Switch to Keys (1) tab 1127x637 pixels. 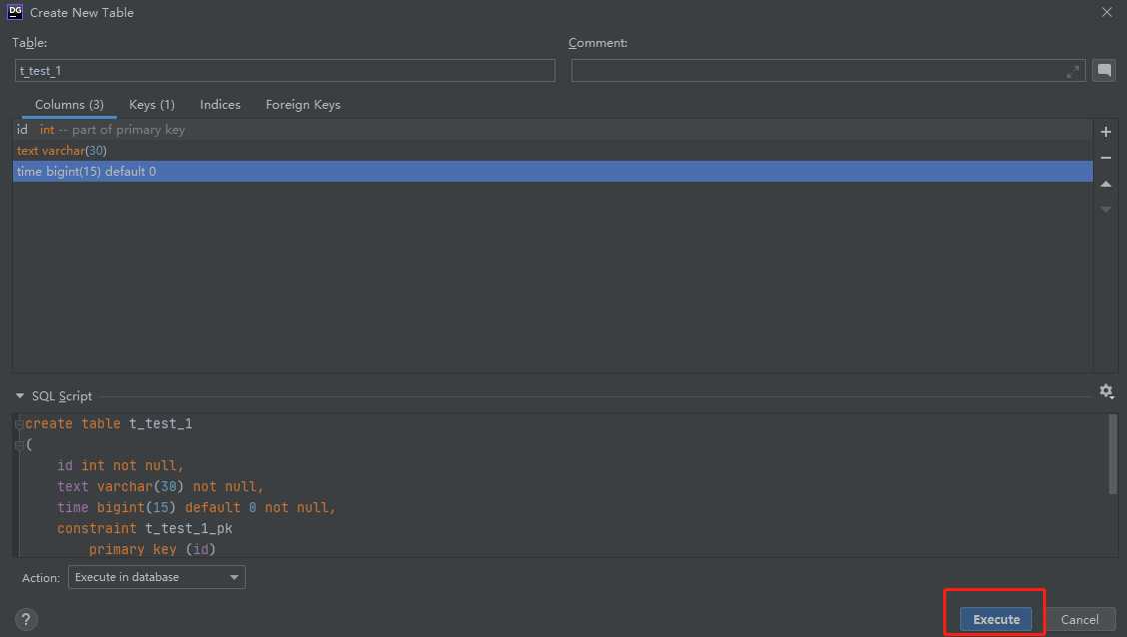click(x=152, y=105)
